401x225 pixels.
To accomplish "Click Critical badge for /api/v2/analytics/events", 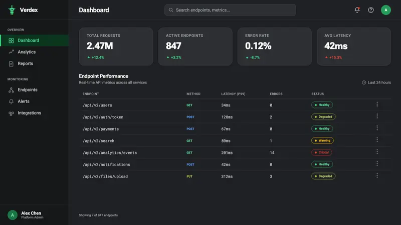I will pyautogui.click(x=321, y=152).
